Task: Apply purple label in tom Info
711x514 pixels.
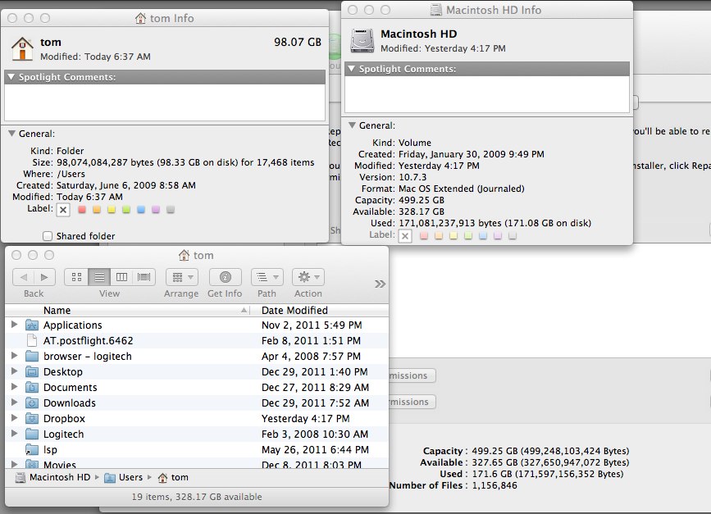Action: 156,209
